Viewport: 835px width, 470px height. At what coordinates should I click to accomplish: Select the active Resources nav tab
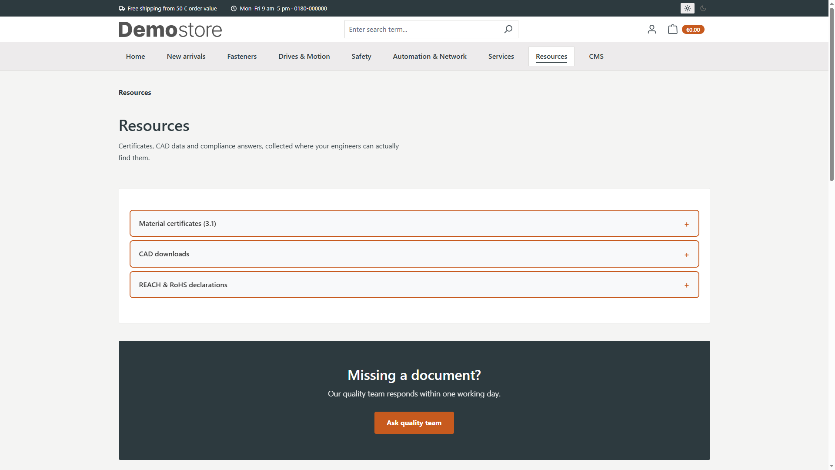[551, 56]
